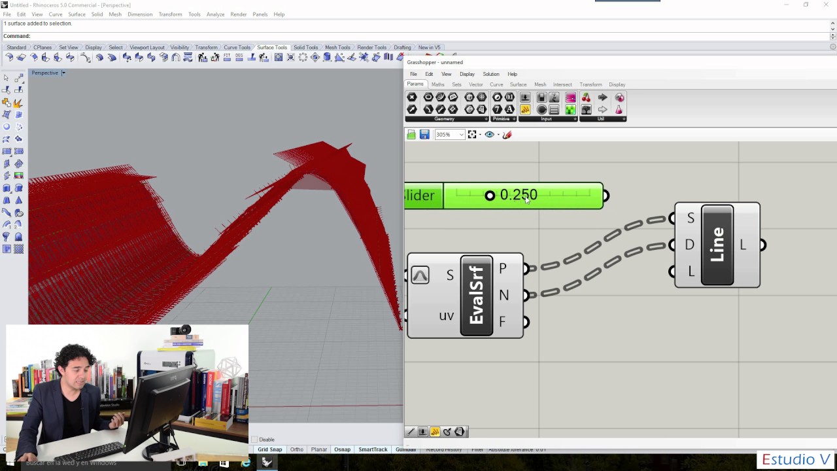Select the Button input component icon

(541, 109)
